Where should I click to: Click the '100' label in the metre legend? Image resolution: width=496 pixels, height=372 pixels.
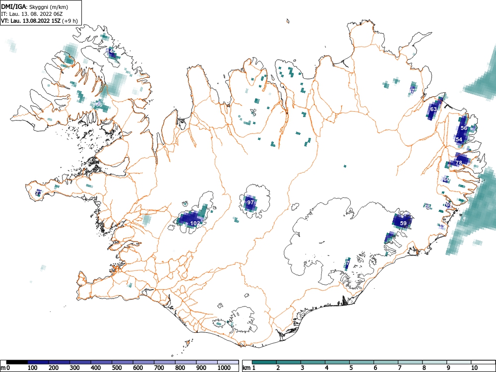(32, 368)
